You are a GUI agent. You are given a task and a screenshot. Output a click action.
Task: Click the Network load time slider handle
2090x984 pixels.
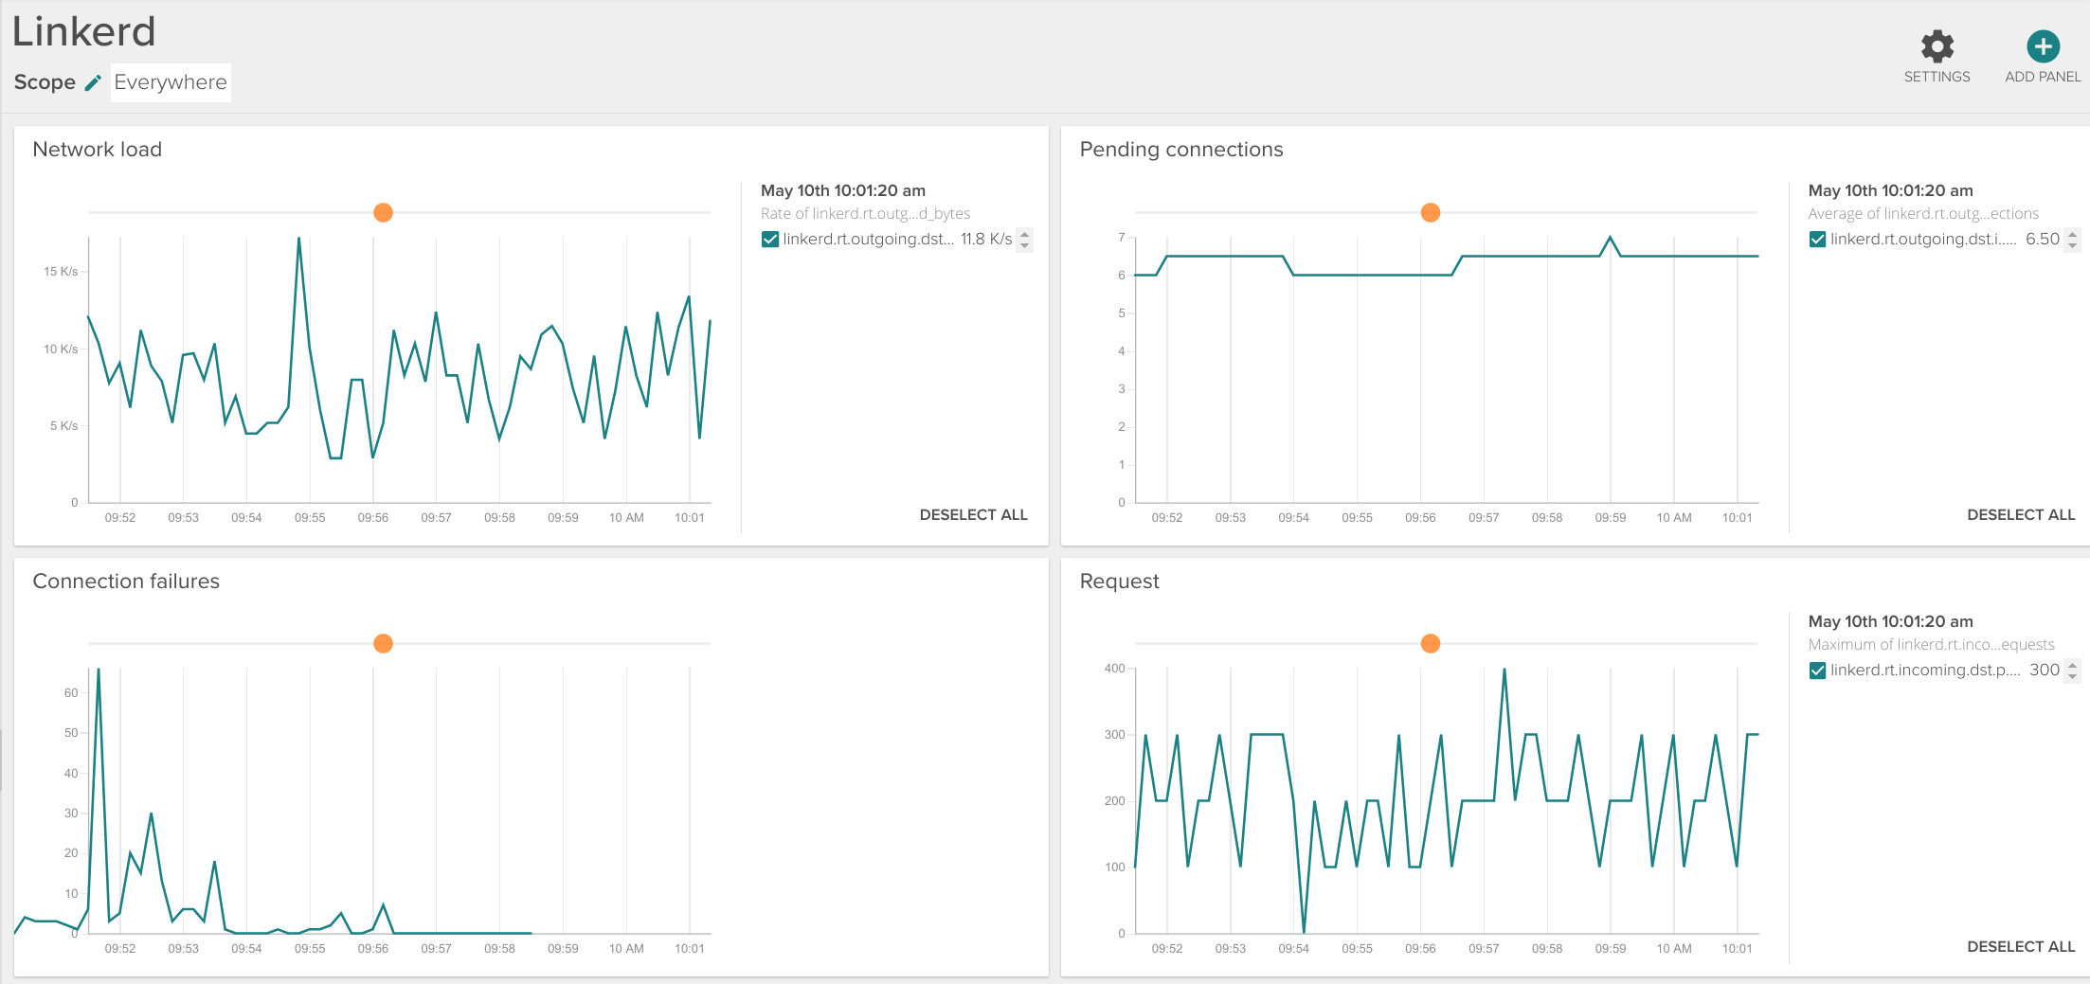click(383, 212)
